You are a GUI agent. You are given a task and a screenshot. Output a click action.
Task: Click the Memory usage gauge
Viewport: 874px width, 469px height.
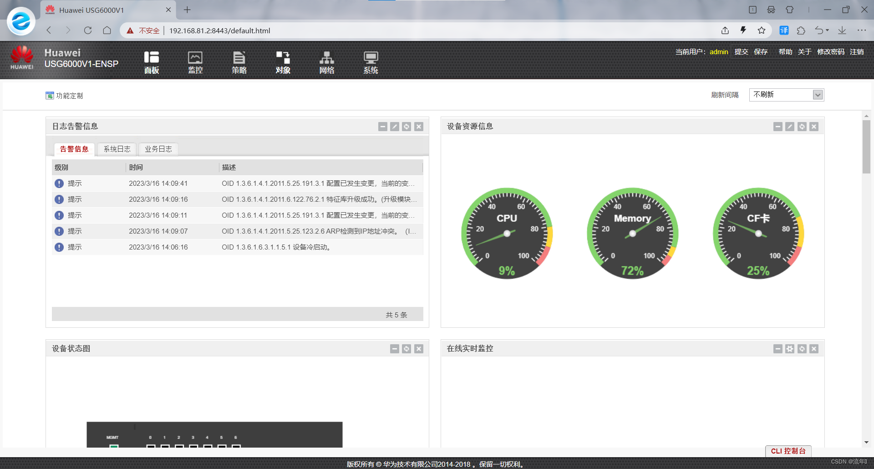pos(632,233)
